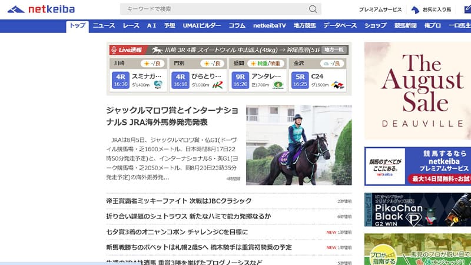Click the 川崎 venue header
Screen dimensions: 471x265
pyautogui.click(x=120, y=64)
